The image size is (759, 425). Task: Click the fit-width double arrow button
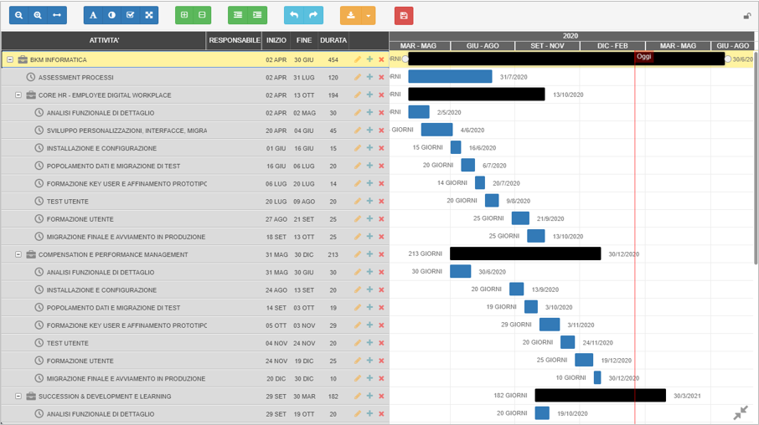[x=57, y=15]
